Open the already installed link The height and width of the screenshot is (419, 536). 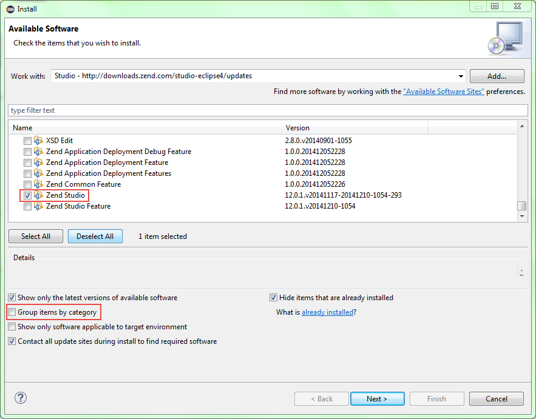327,312
